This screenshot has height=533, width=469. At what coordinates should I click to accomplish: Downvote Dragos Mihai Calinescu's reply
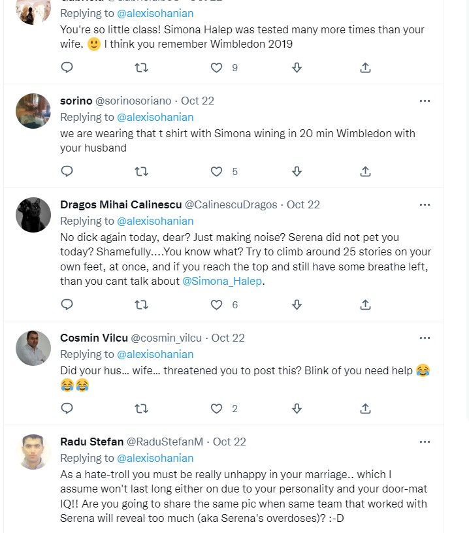tap(297, 304)
